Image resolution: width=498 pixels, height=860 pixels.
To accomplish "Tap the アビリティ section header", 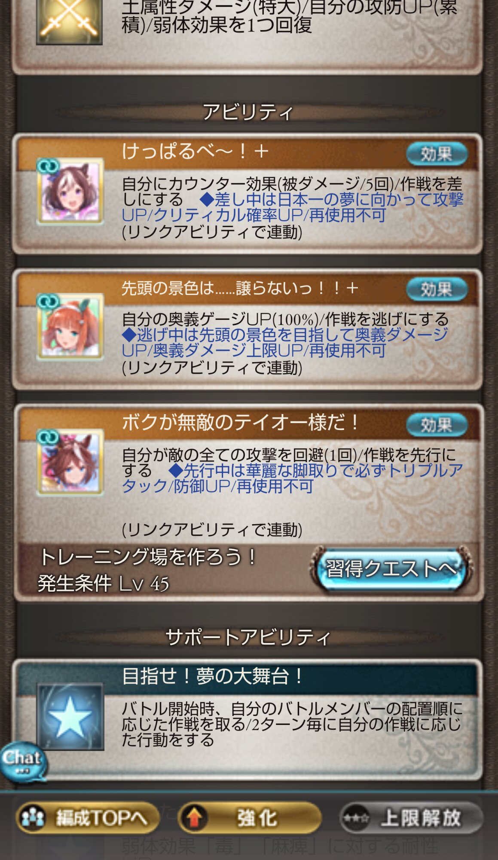I will (248, 113).
